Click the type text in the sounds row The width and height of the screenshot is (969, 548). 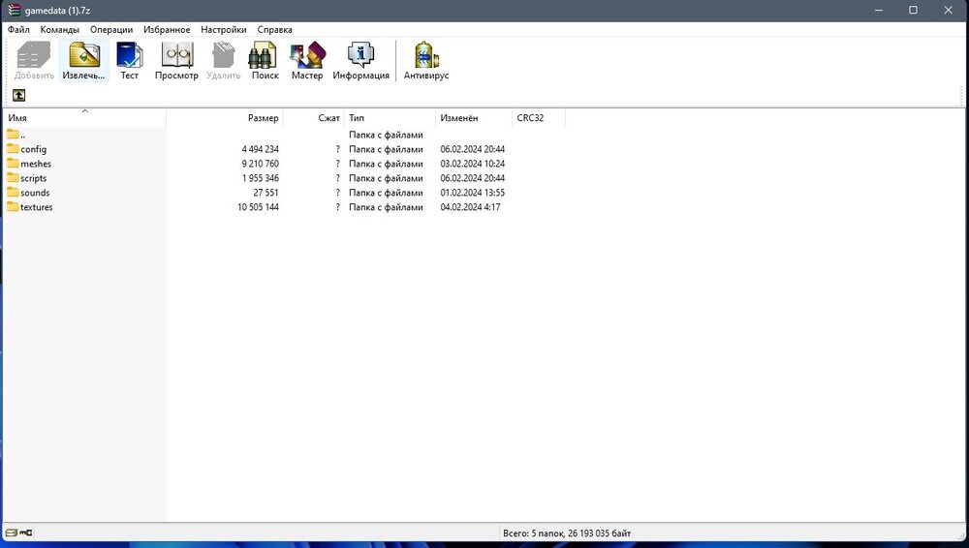386,193
